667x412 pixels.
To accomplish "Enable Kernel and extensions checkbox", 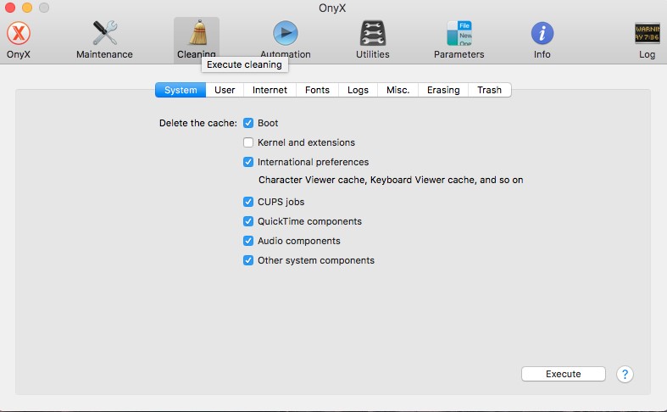I will pos(248,142).
